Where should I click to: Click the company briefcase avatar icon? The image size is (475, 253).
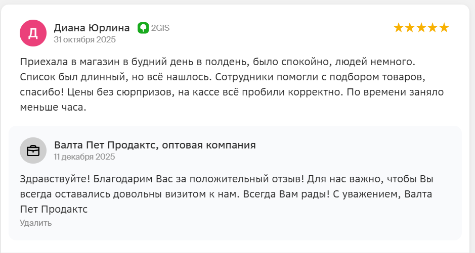point(33,150)
